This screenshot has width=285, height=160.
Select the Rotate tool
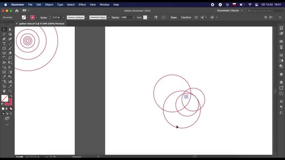pyautogui.click(x=4, y=58)
